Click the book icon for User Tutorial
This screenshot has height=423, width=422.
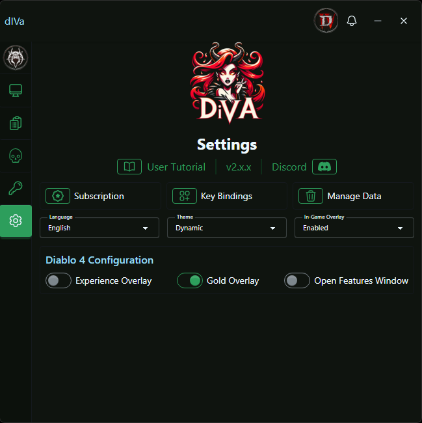(x=129, y=167)
